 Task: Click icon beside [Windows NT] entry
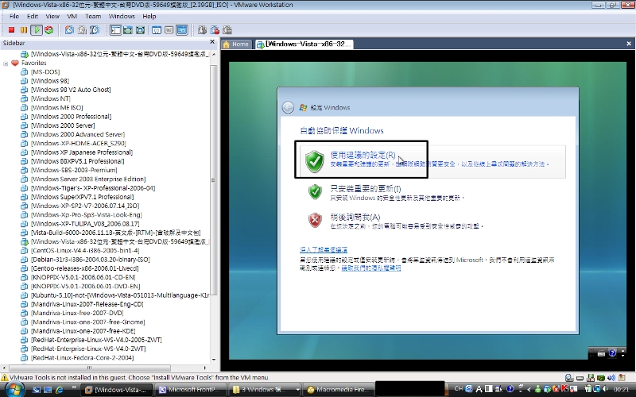[x=25, y=98]
